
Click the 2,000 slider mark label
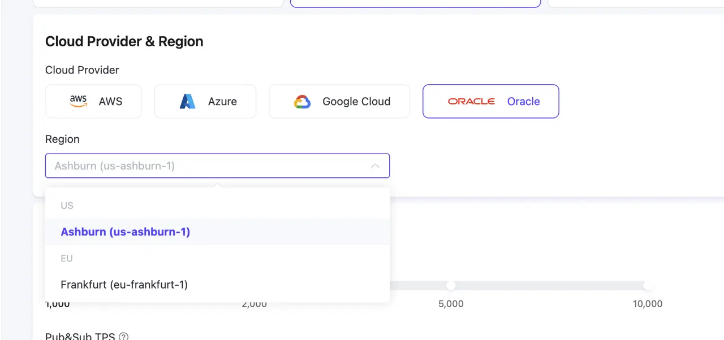pos(254,304)
